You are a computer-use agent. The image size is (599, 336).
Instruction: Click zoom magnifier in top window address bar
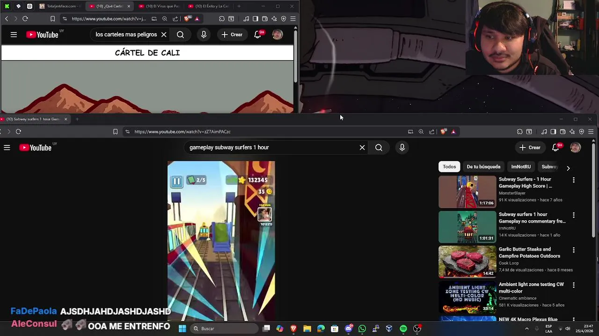(x=165, y=19)
